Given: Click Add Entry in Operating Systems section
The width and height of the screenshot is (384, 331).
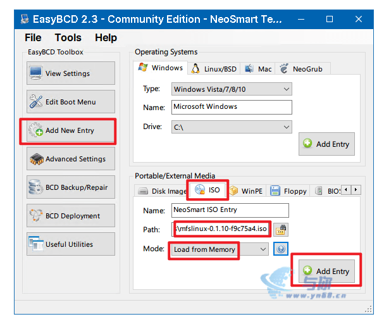Looking at the screenshot, I should pyautogui.click(x=326, y=144).
